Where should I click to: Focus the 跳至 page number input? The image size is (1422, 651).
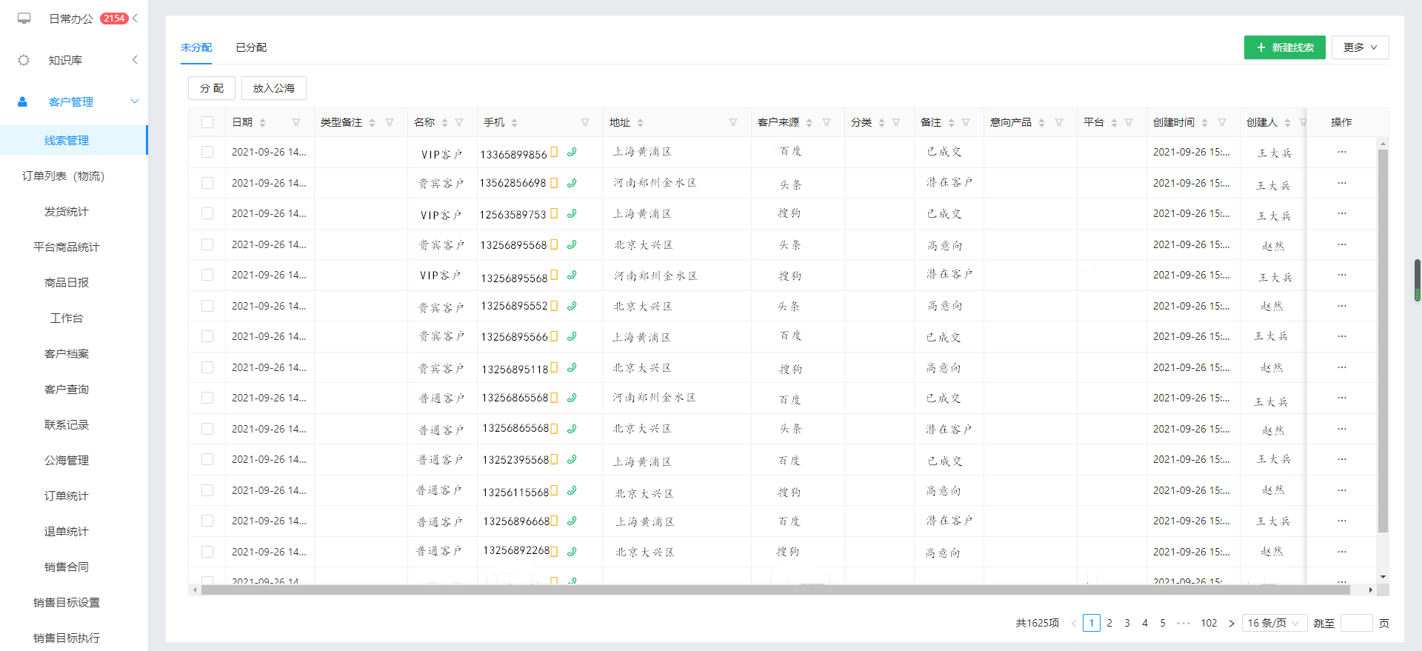tap(1357, 623)
